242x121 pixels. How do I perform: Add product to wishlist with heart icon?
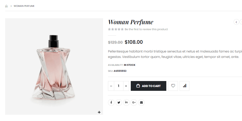tap(173, 86)
